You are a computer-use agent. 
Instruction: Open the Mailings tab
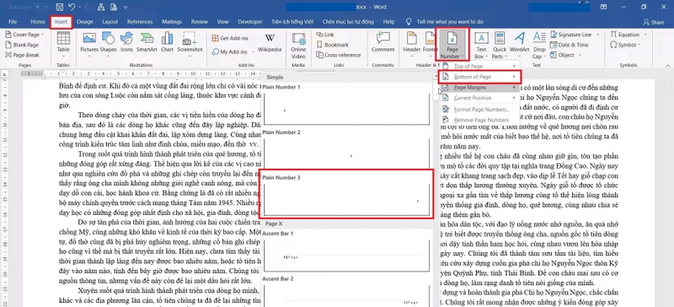click(x=172, y=22)
